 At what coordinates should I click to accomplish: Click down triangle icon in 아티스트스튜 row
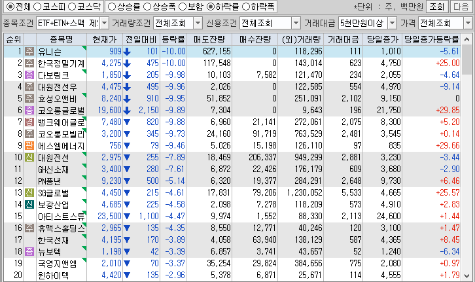127,217
